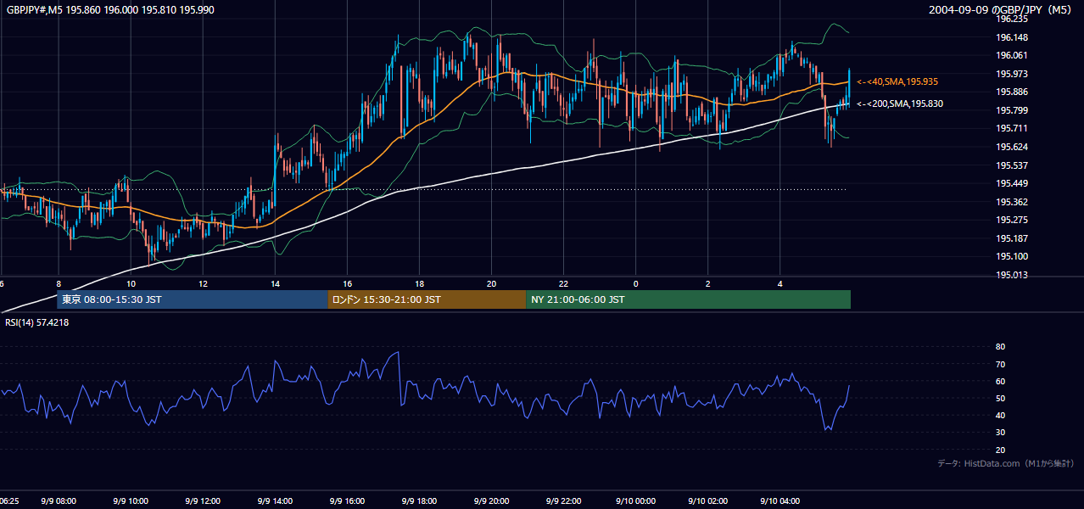Click the 9/9 16:00 time axis label
This screenshot has height=509, width=1084.
[x=347, y=501]
